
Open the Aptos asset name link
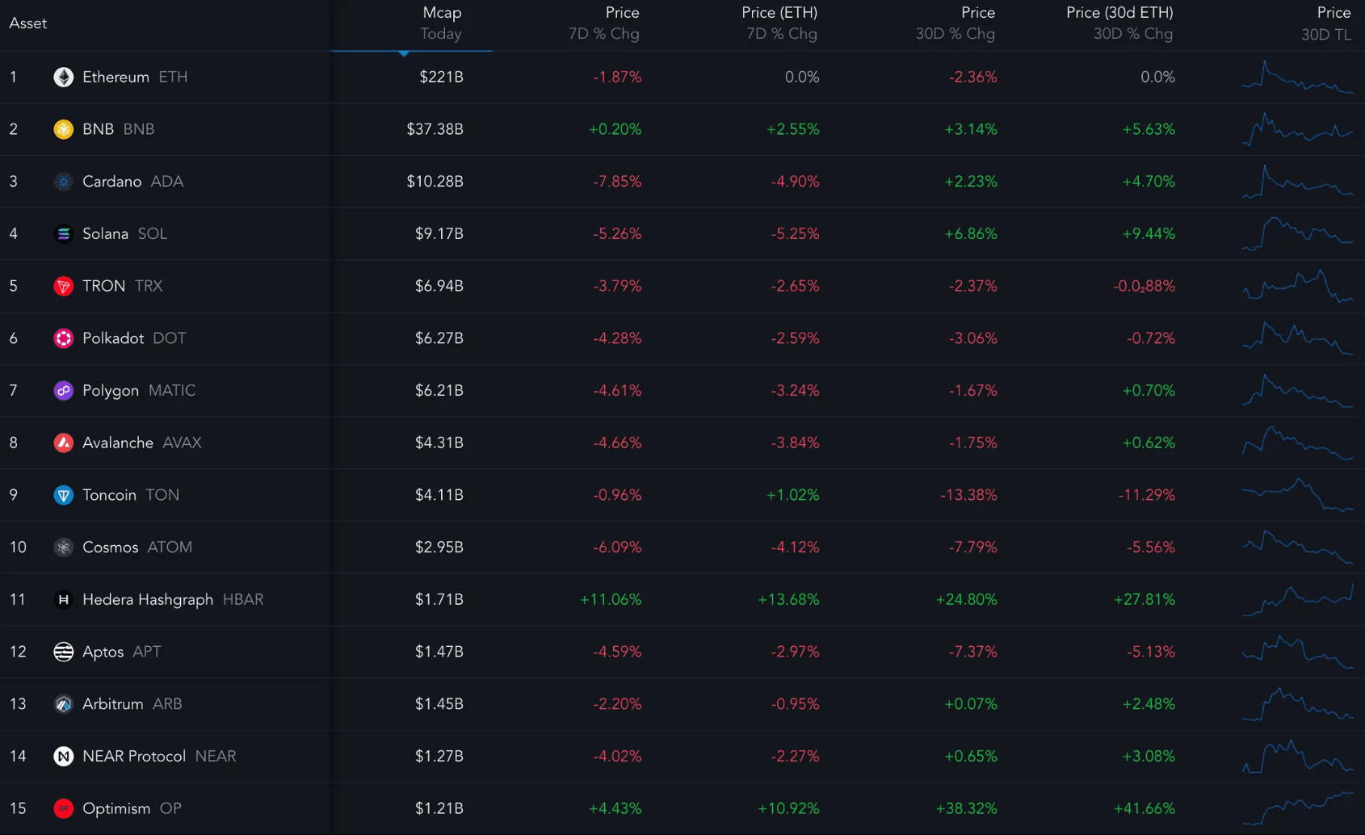(103, 652)
